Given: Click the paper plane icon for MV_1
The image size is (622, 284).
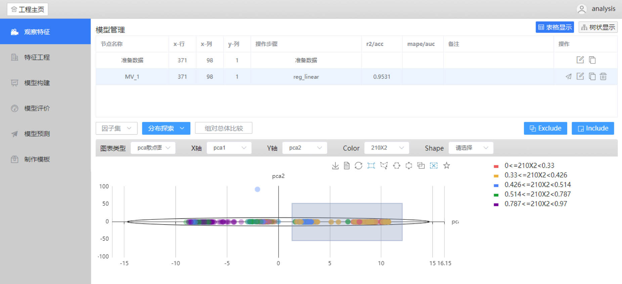Looking at the screenshot, I should coord(568,77).
